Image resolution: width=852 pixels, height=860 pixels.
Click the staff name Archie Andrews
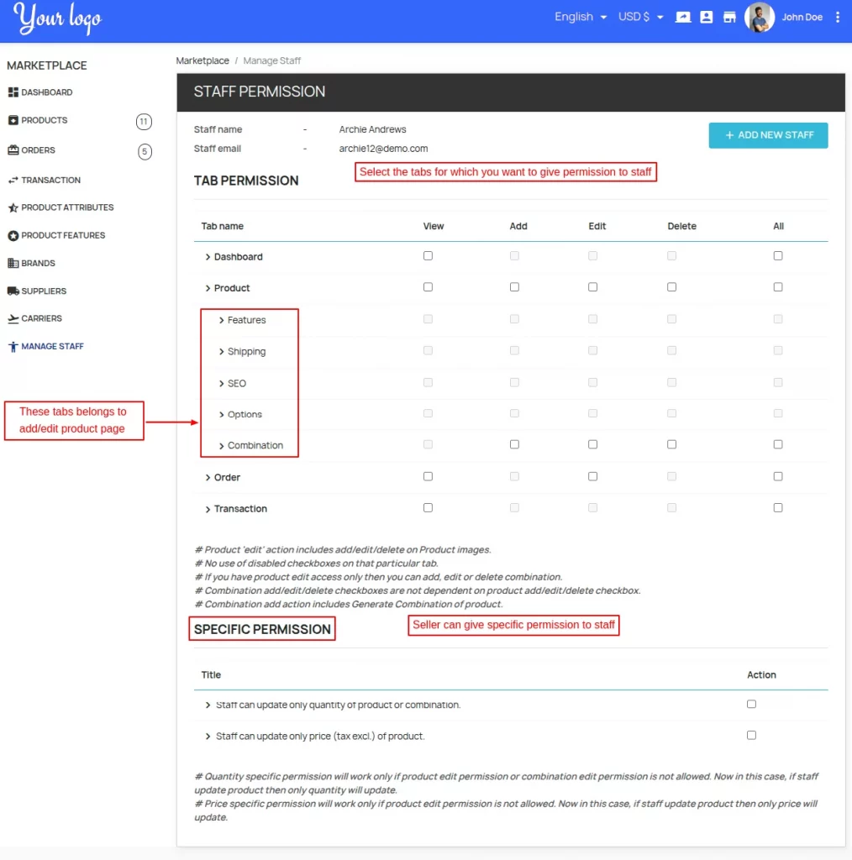tap(372, 129)
